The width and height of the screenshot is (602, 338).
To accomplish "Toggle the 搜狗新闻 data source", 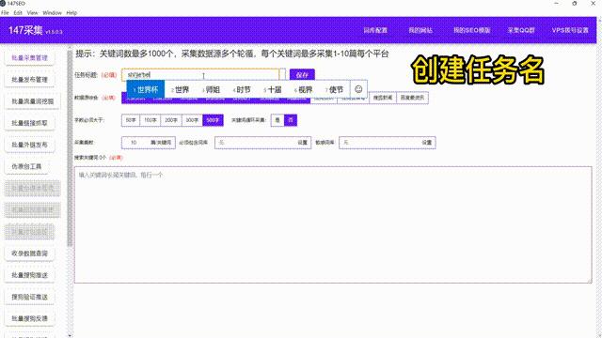I will point(383,98).
